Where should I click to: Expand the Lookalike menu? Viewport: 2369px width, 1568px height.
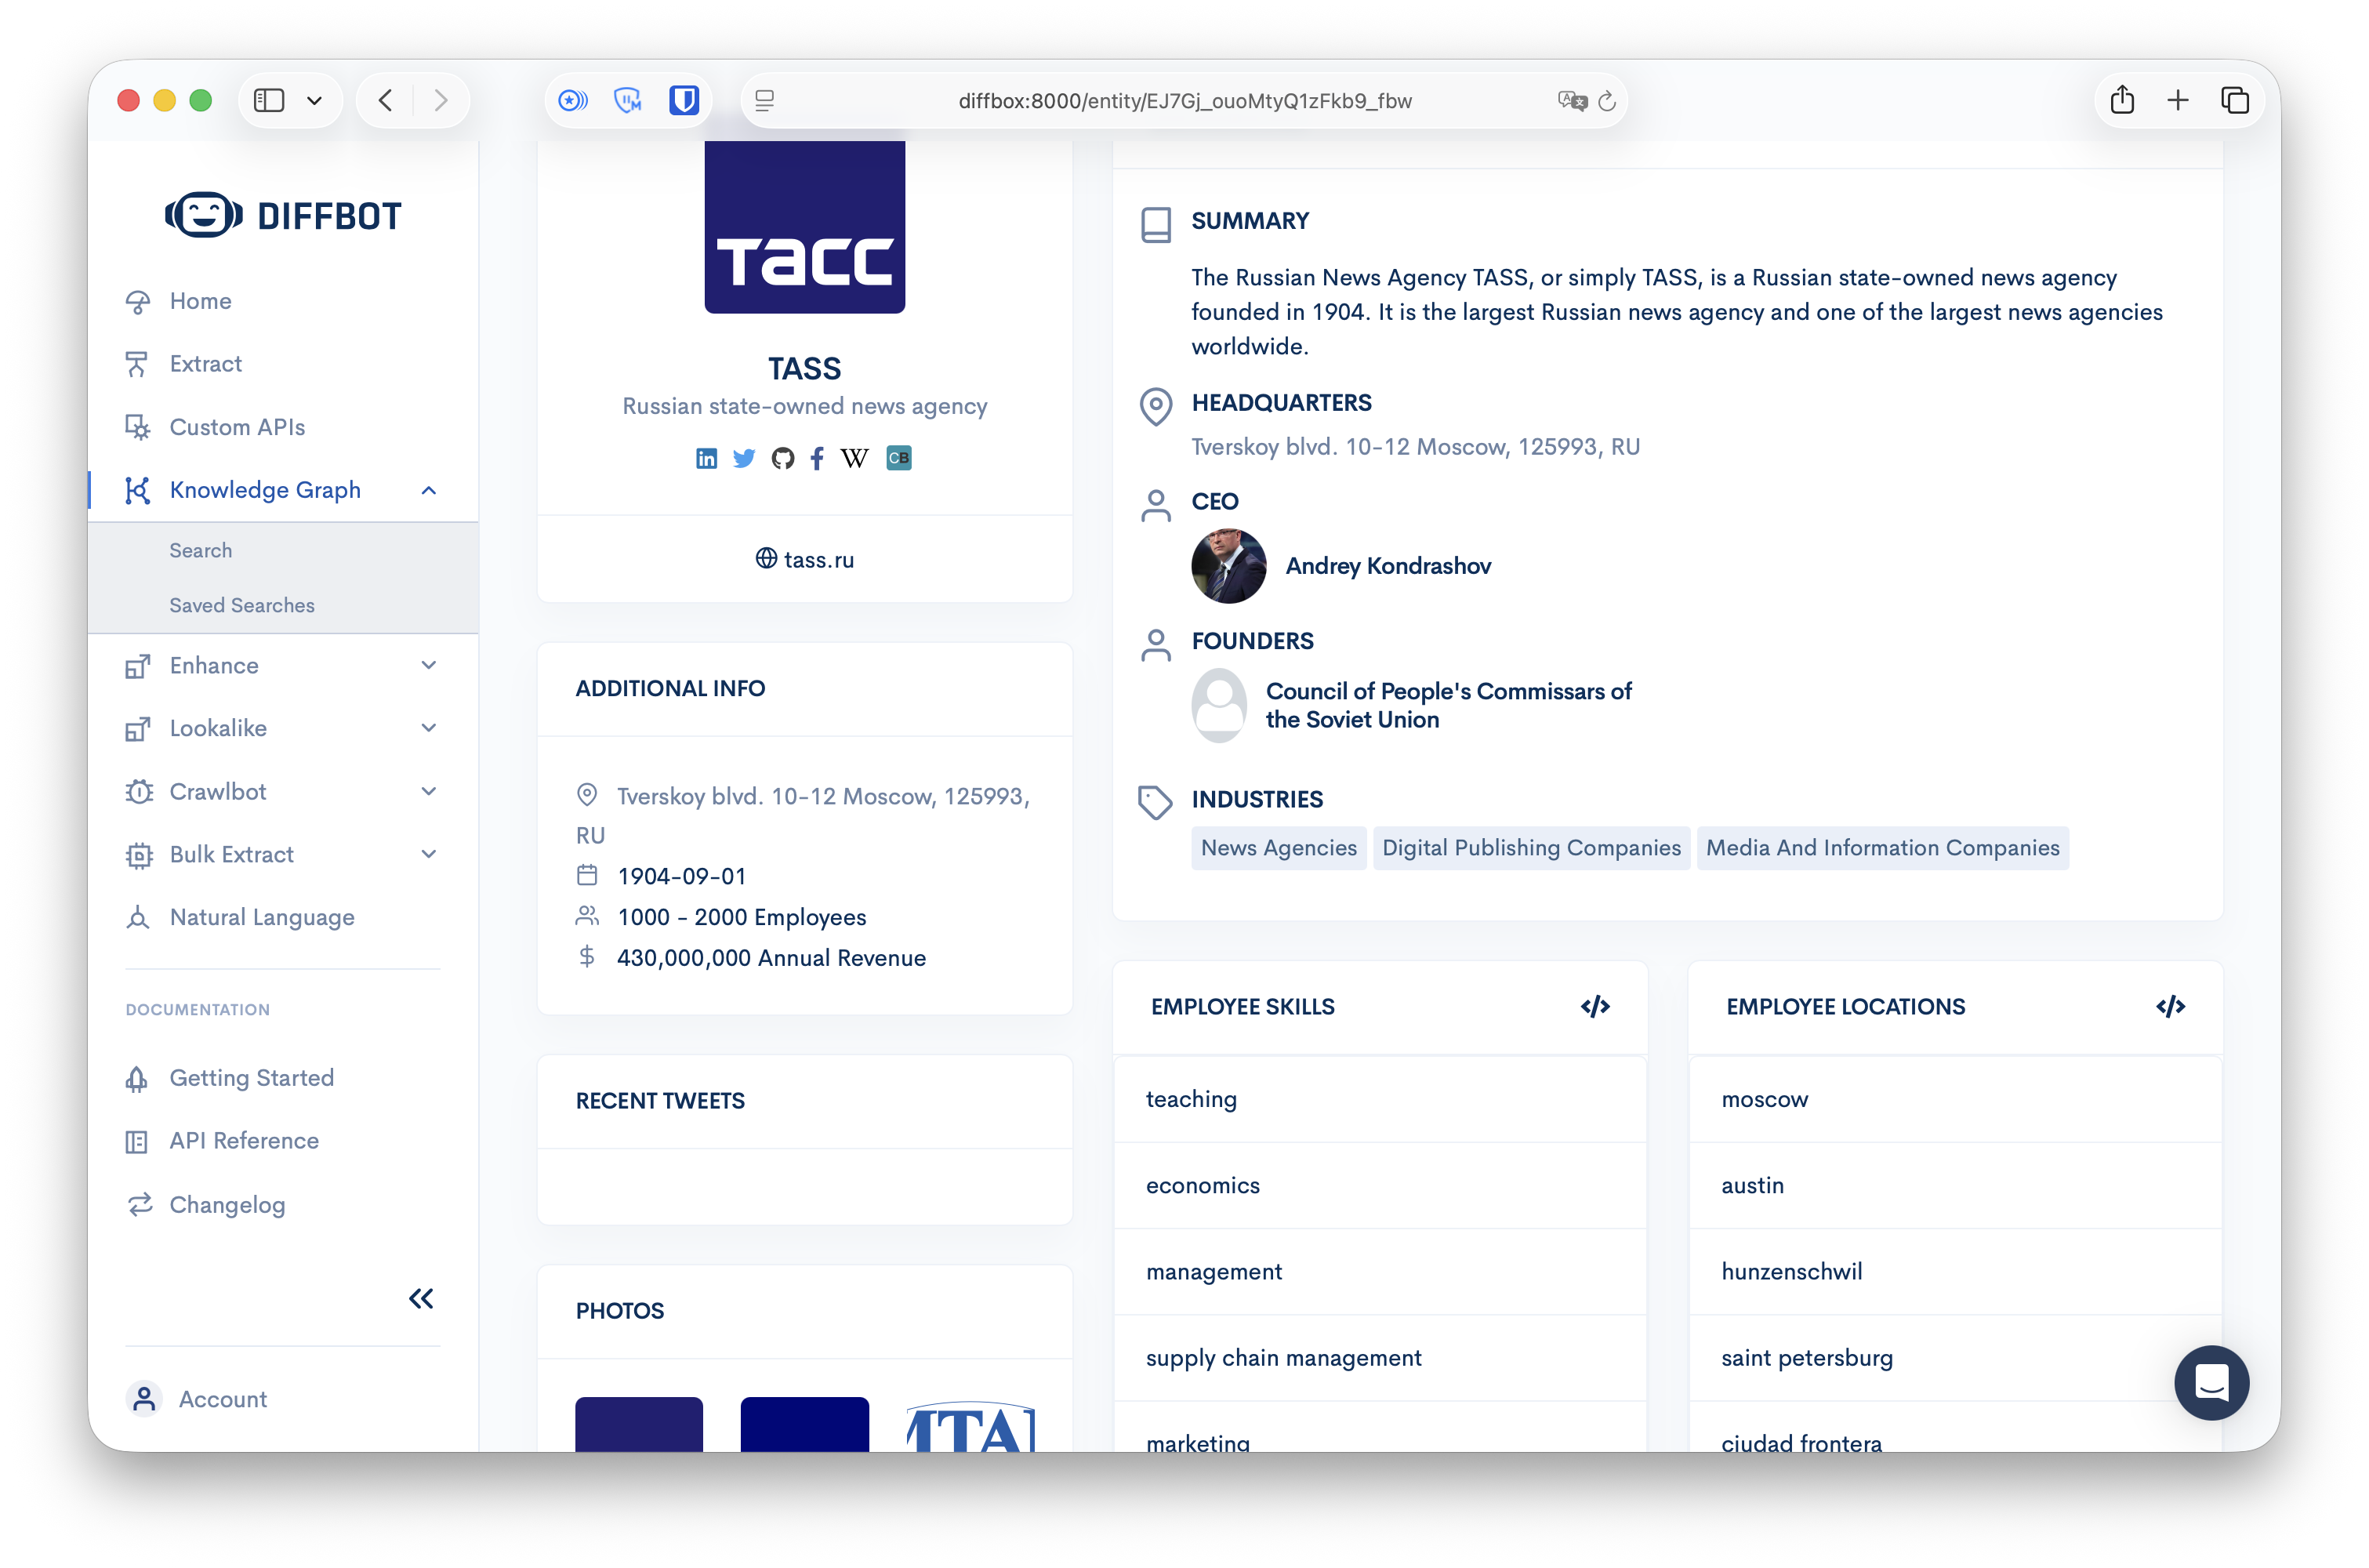[x=429, y=728]
